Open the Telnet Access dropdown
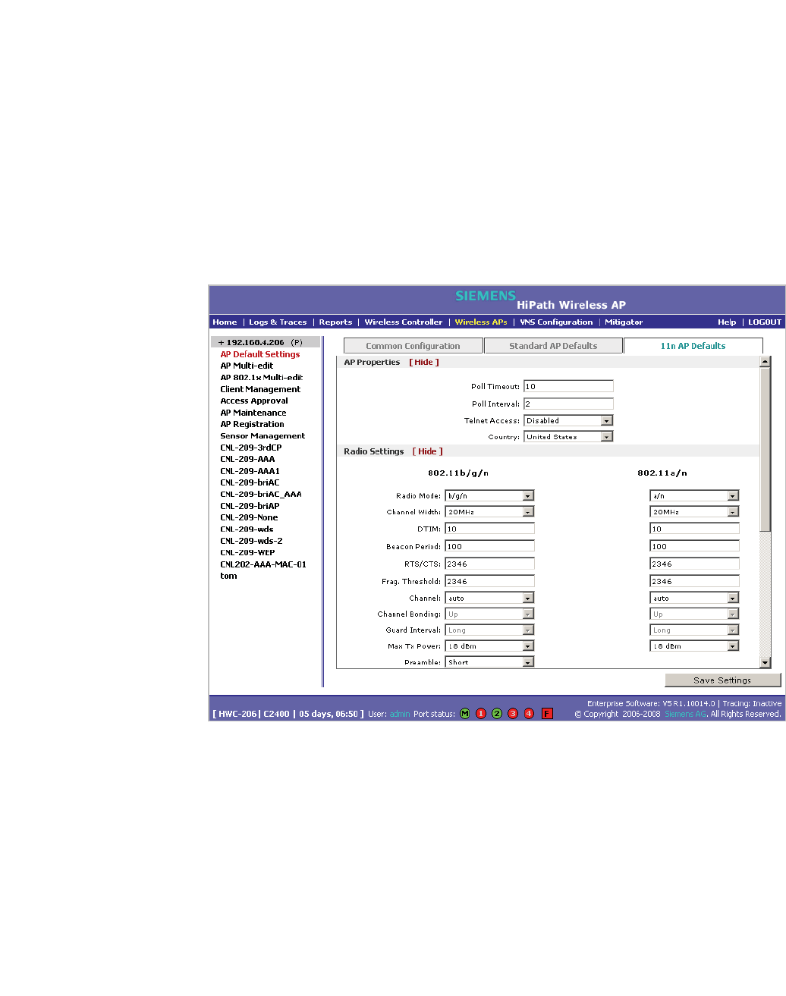The image size is (786, 996). coord(568,420)
